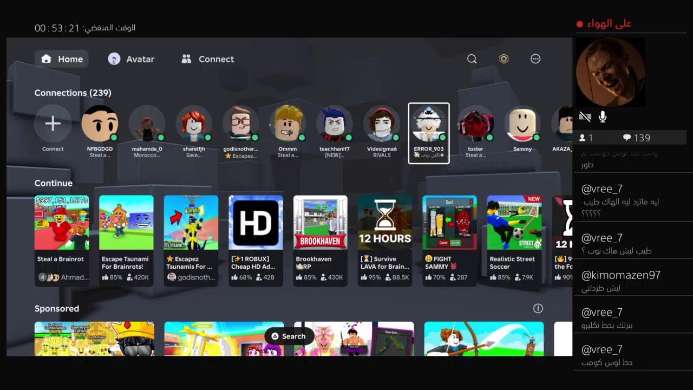Open shareifjh's connection avatar
This screenshot has height=390, width=693.
[193, 123]
